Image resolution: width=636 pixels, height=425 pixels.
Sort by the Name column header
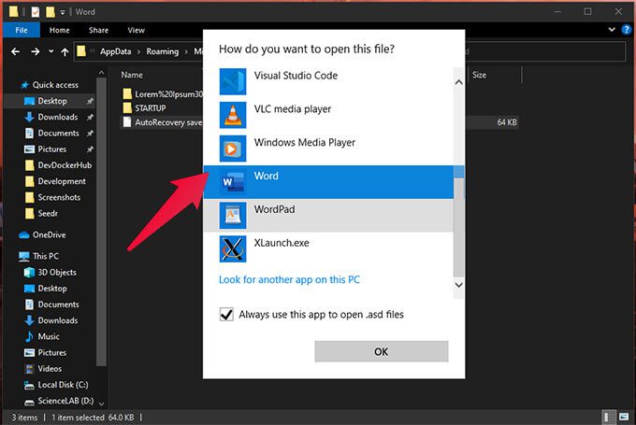pos(132,75)
